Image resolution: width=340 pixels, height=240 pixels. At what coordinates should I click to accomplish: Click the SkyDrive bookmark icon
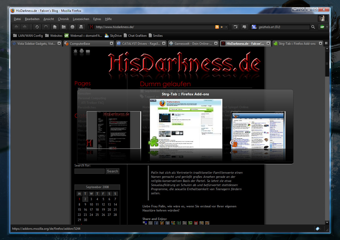tap(107, 36)
